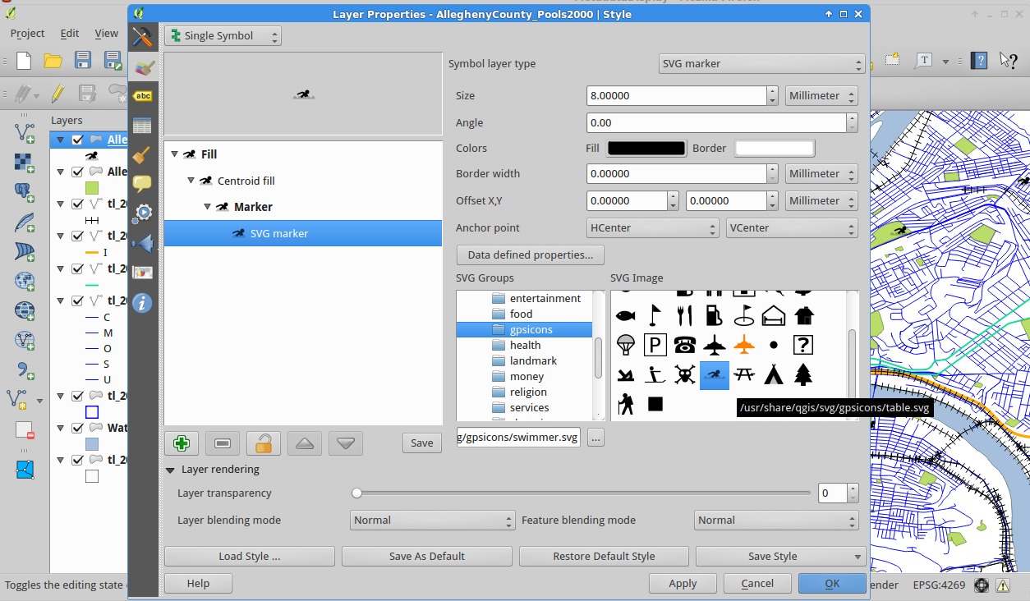
Task: Open the Single Symbol renderer dropdown
Action: pyautogui.click(x=223, y=35)
